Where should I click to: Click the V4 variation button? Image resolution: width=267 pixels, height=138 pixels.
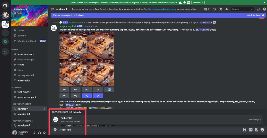[x=98, y=96]
